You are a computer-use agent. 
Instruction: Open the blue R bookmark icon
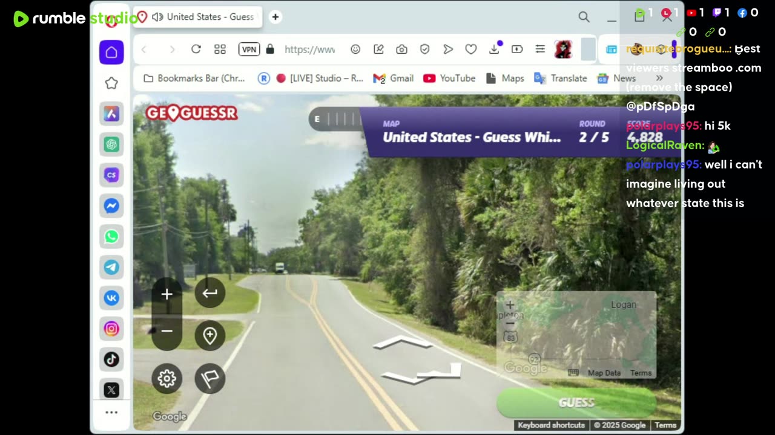[263, 78]
